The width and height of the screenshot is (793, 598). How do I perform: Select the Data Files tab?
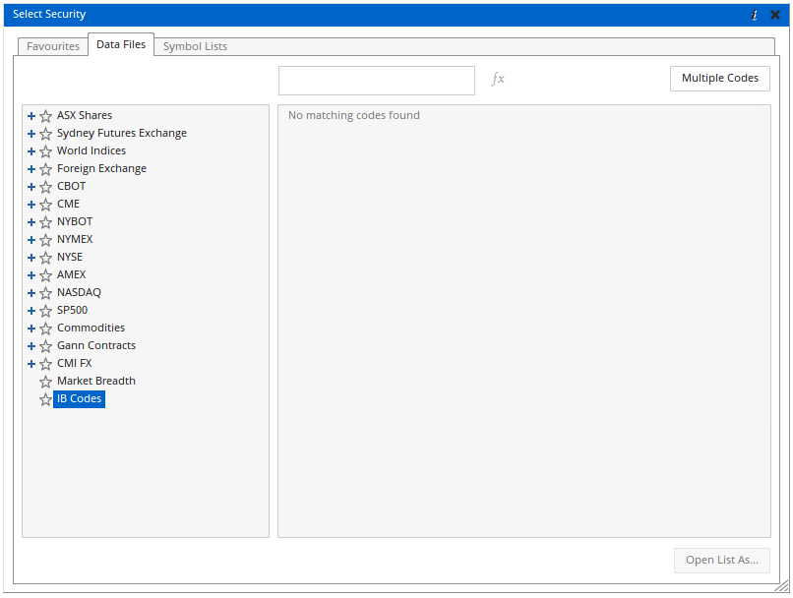pos(121,44)
